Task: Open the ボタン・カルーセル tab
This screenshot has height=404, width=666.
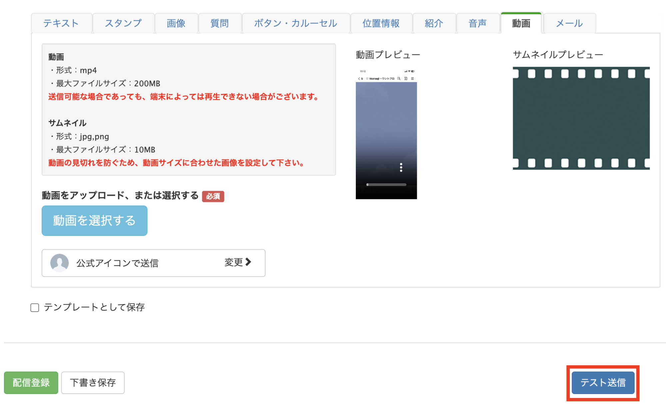Action: click(x=296, y=23)
